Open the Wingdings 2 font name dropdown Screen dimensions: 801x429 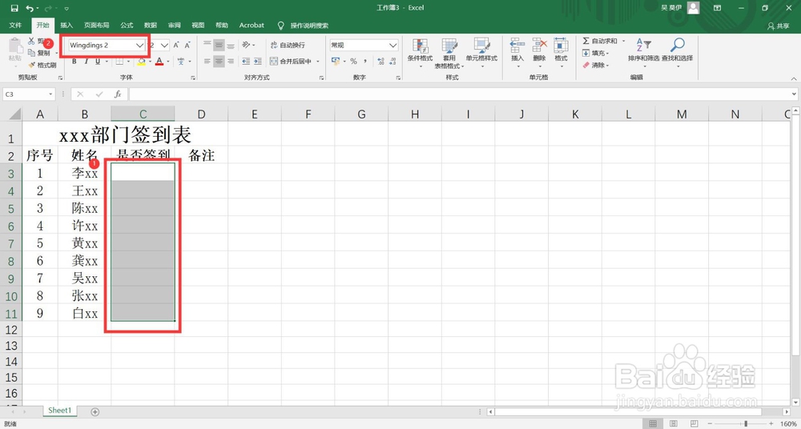point(139,45)
